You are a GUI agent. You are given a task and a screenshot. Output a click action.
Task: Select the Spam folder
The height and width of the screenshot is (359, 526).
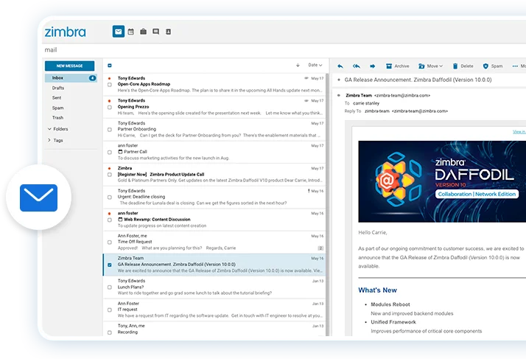click(57, 108)
